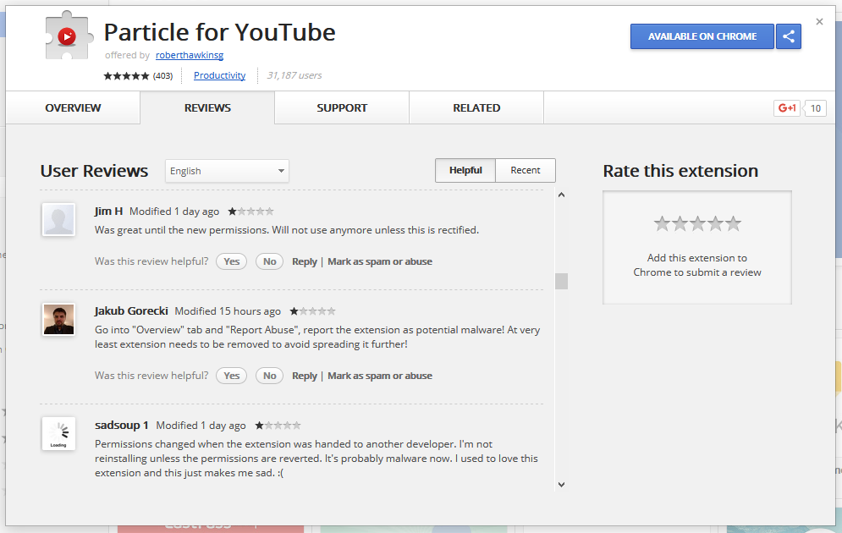Viewport: 842px width, 533px height.
Task: Click sadsoup 1's loading avatar
Action: [58, 434]
